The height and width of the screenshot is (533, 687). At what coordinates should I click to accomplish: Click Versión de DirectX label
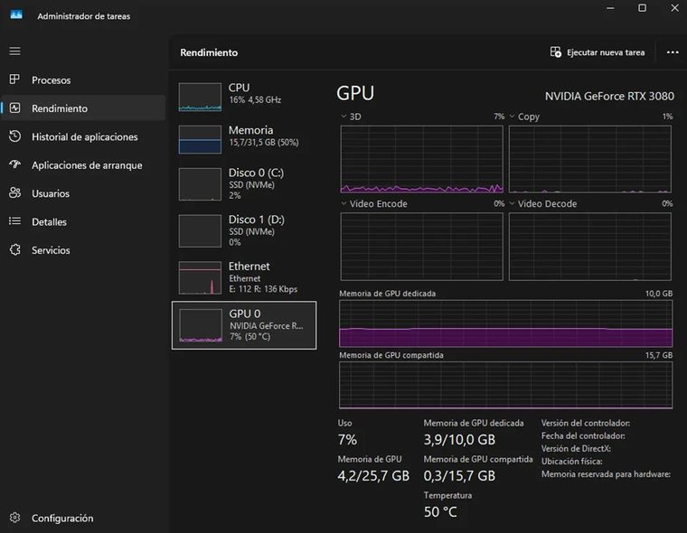(x=576, y=448)
